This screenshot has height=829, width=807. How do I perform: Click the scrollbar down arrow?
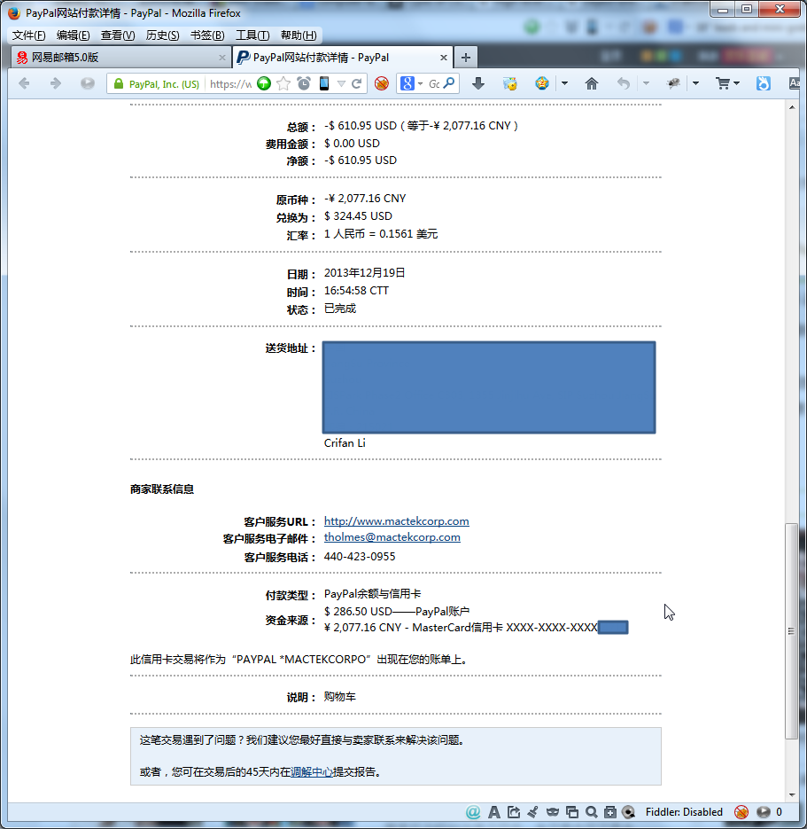[792, 794]
